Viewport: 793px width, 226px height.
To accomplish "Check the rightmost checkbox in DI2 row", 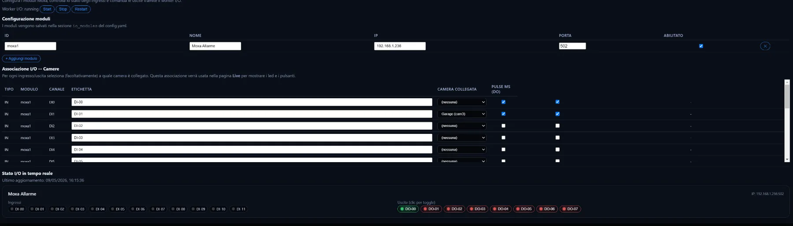I will [557, 126].
